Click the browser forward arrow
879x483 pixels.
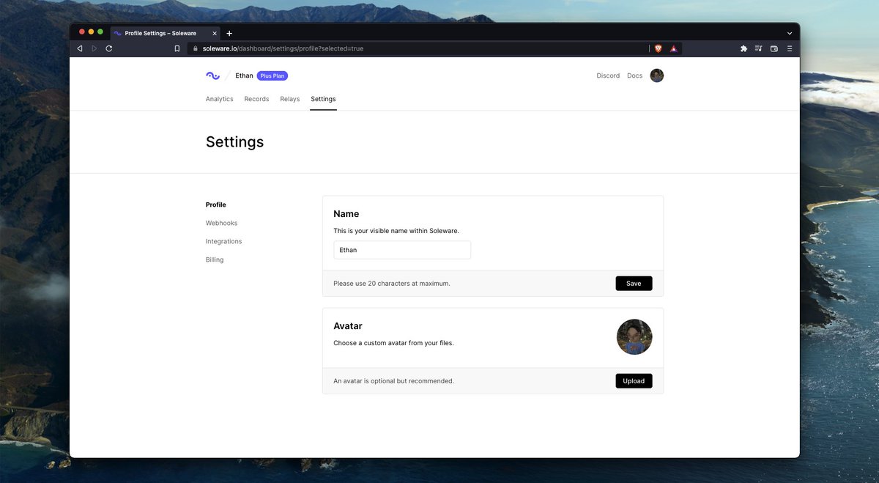coord(94,48)
